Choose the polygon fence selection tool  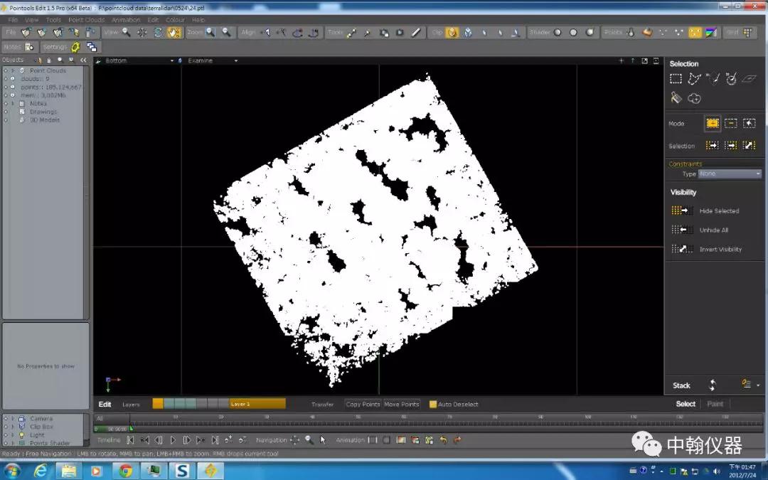click(x=695, y=79)
